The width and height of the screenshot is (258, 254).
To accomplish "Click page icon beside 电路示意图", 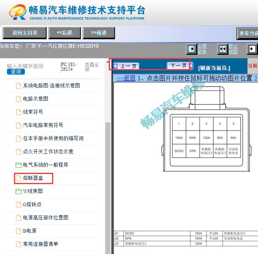I will (18, 99).
